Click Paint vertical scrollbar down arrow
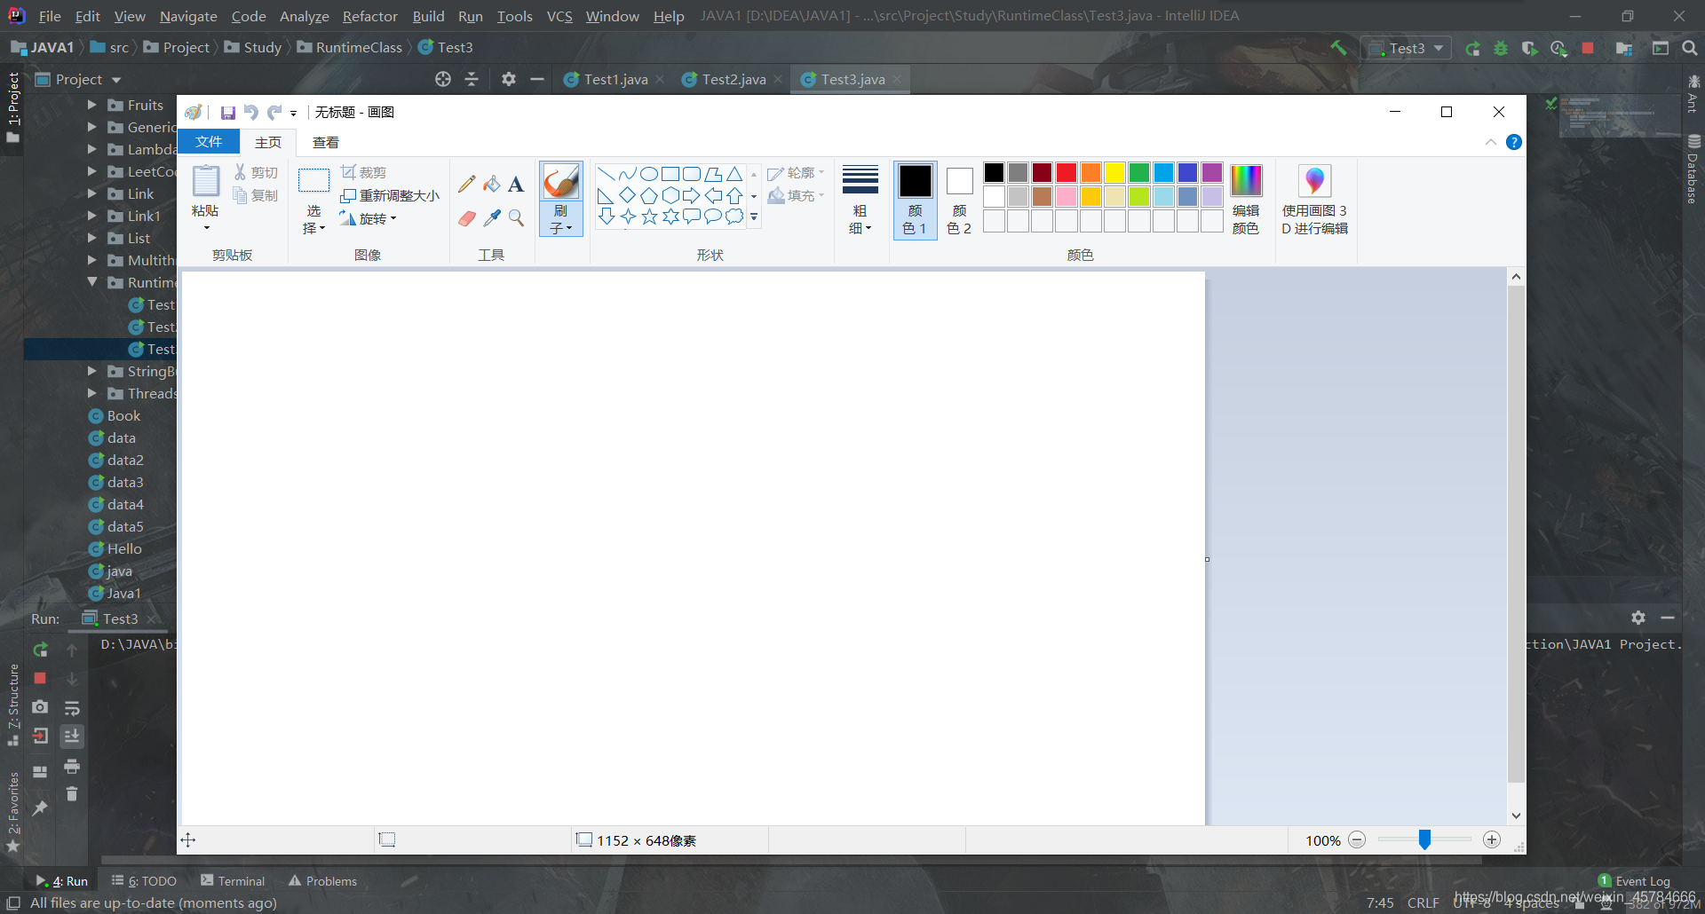Viewport: 1705px width, 914px height. click(x=1516, y=816)
